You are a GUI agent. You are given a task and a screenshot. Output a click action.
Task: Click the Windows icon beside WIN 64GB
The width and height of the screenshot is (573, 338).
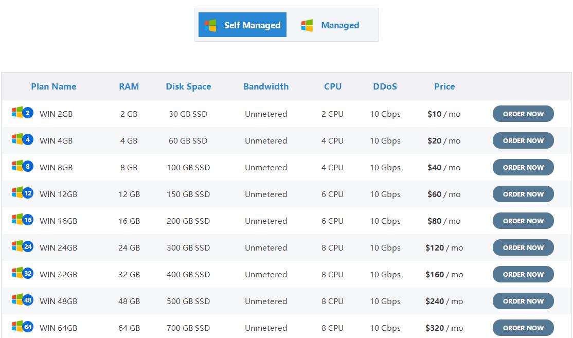21,328
